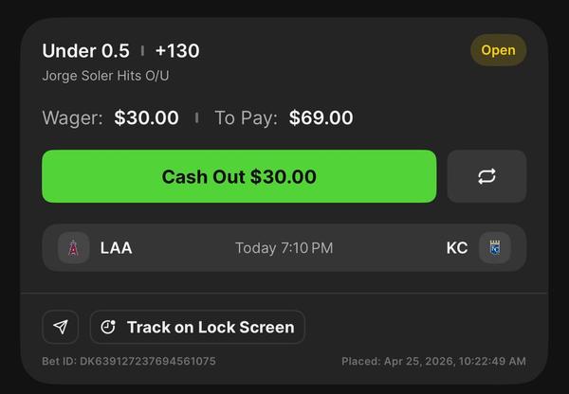Tap the live activity clock icon
The height and width of the screenshot is (394, 569).
click(x=108, y=327)
